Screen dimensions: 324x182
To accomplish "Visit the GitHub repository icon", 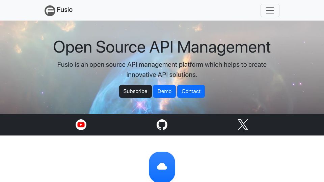I will pyautogui.click(x=162, y=125).
